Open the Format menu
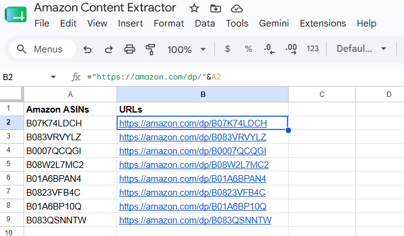This screenshot has width=404, height=236. click(x=168, y=23)
